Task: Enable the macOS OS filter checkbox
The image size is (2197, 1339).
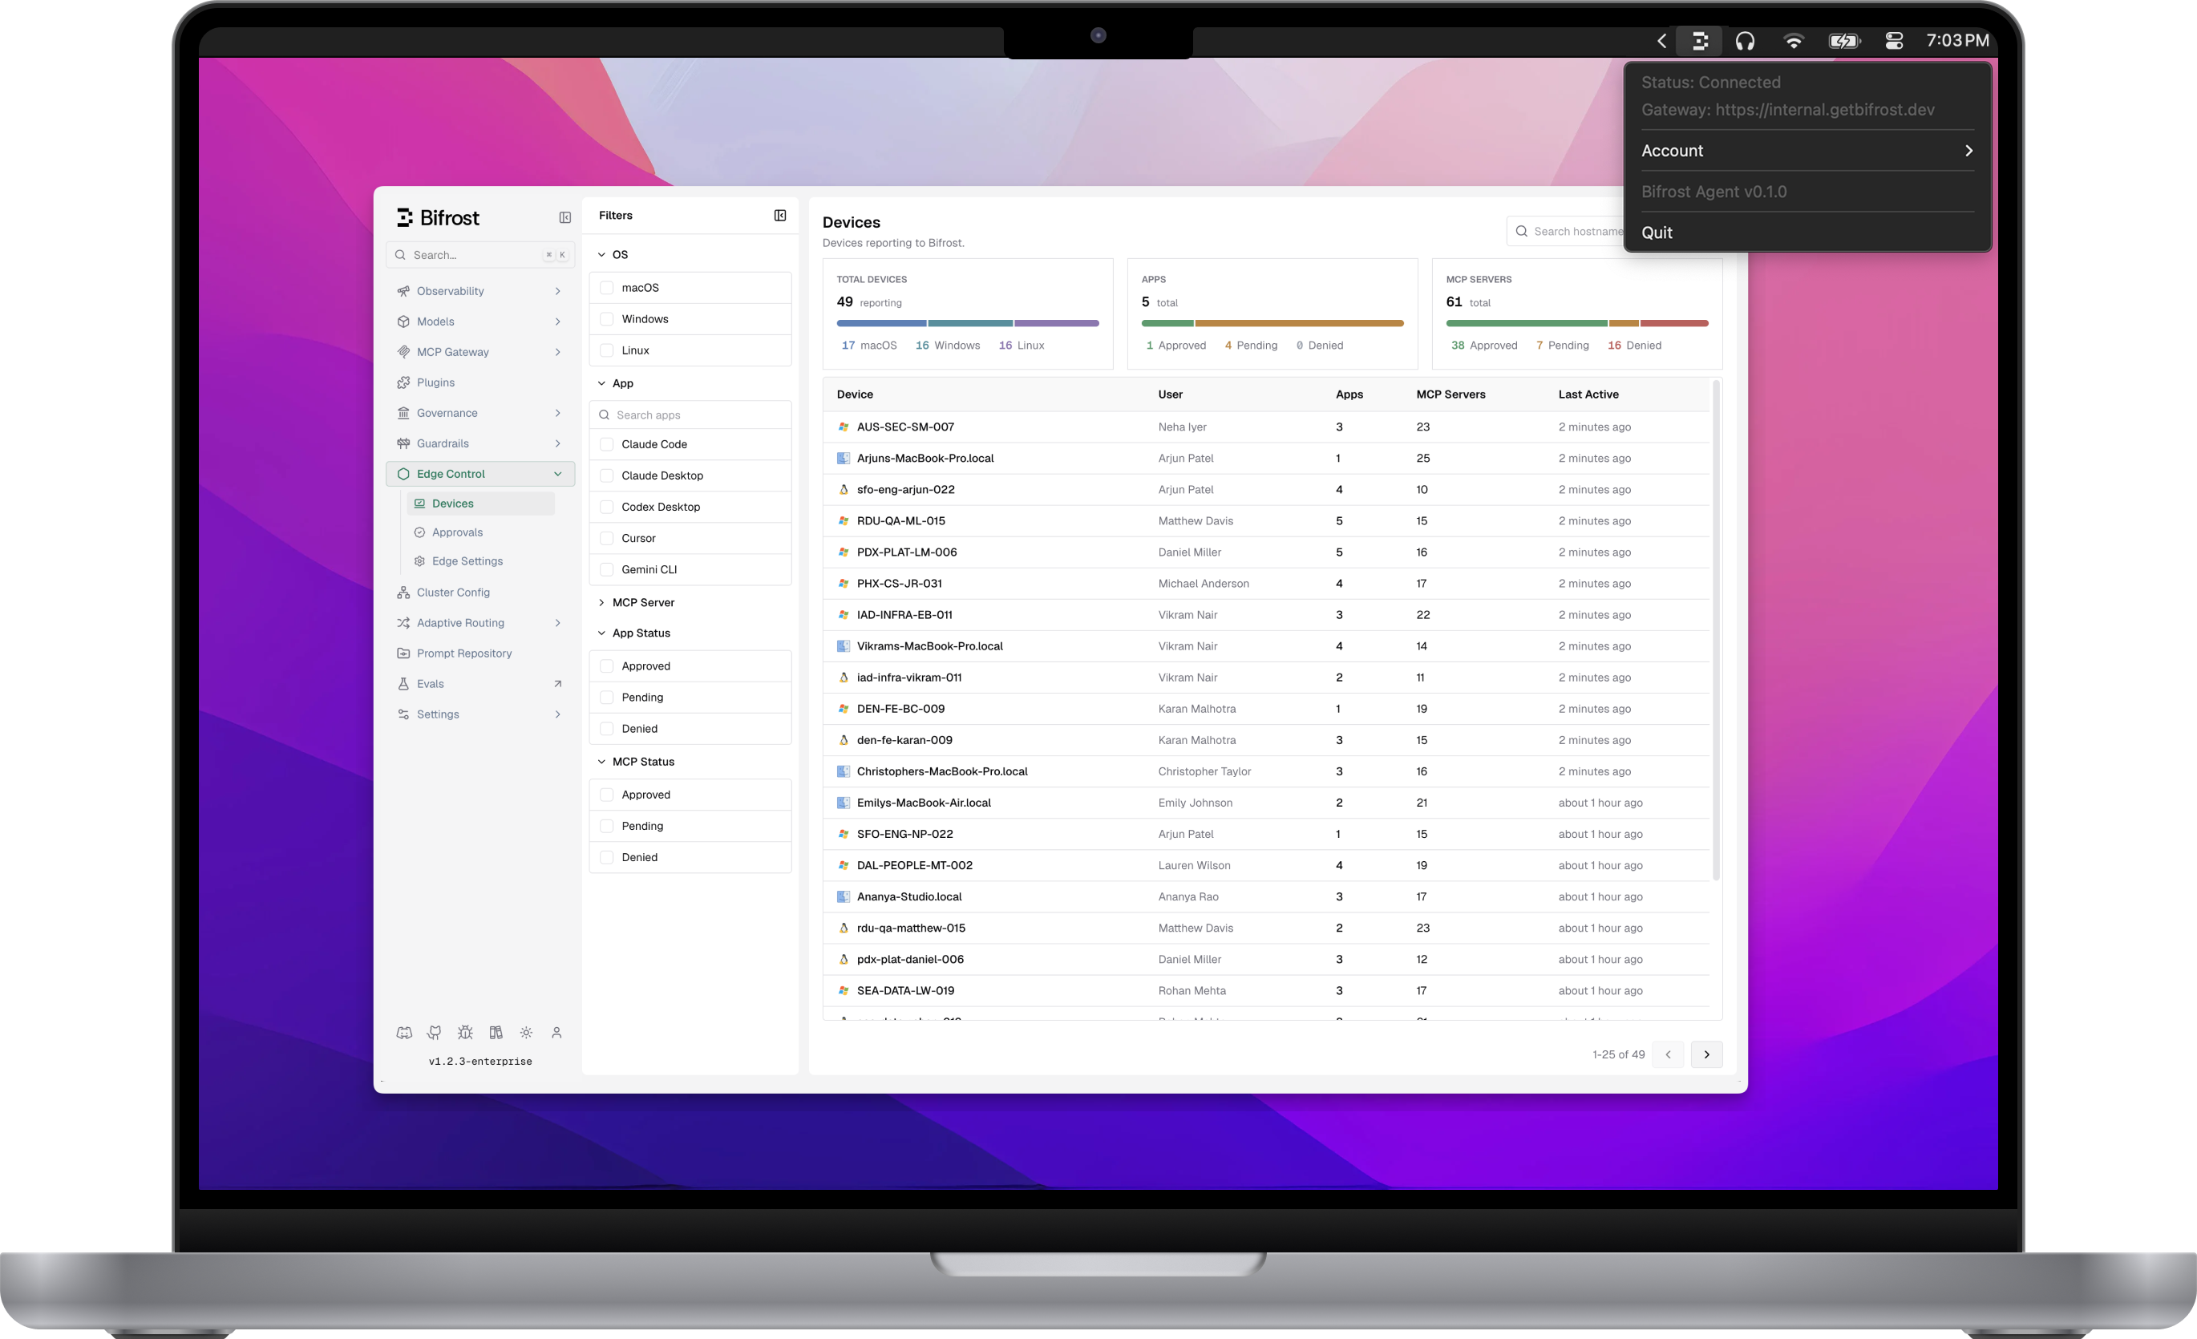Action: tap(606, 288)
